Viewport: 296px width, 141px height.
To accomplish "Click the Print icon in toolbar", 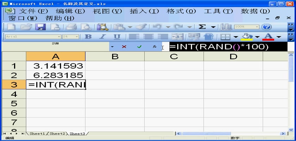I will 71,27.
